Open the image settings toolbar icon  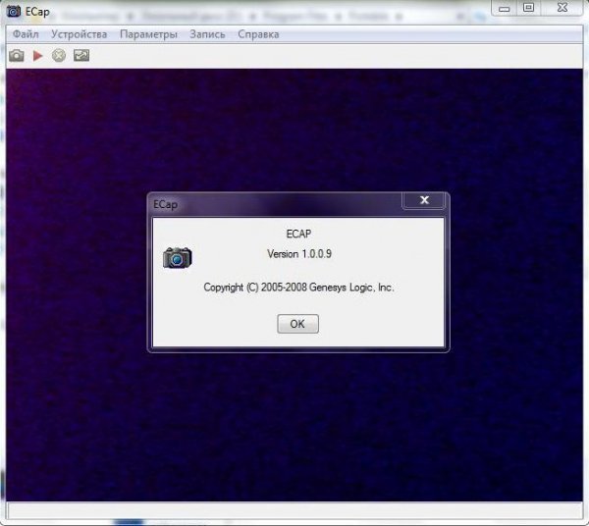pos(81,56)
